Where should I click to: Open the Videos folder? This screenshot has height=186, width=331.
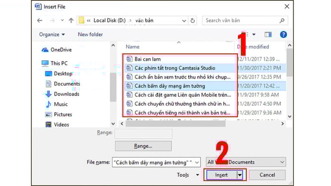pyautogui.click(x=61, y=124)
